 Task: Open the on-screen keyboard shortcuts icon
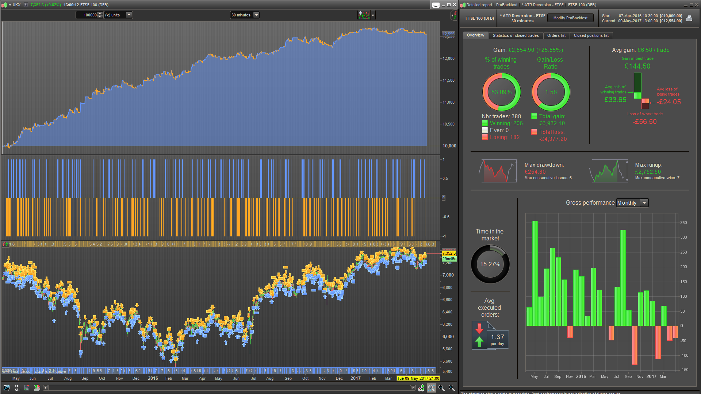click(x=436, y=5)
